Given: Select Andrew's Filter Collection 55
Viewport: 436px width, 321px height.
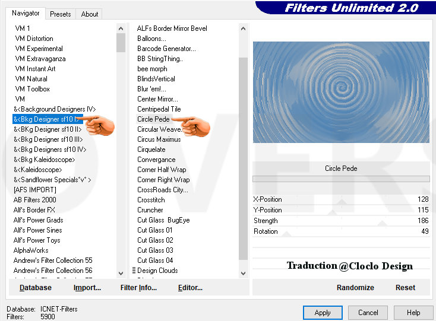Looking at the screenshot, I should 53,260.
